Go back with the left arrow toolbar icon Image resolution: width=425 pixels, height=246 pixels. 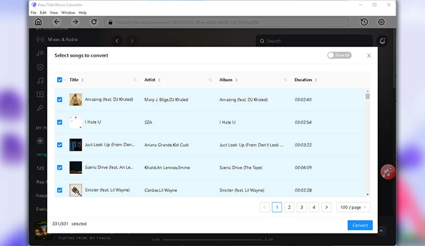pyautogui.click(x=56, y=22)
